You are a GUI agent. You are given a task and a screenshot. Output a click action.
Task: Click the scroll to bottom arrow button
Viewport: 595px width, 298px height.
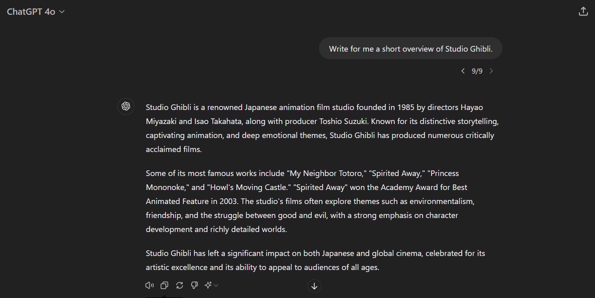[x=314, y=286]
